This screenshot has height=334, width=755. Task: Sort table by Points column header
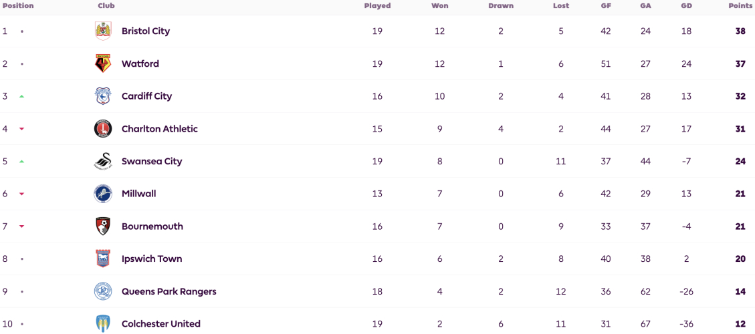(x=740, y=6)
